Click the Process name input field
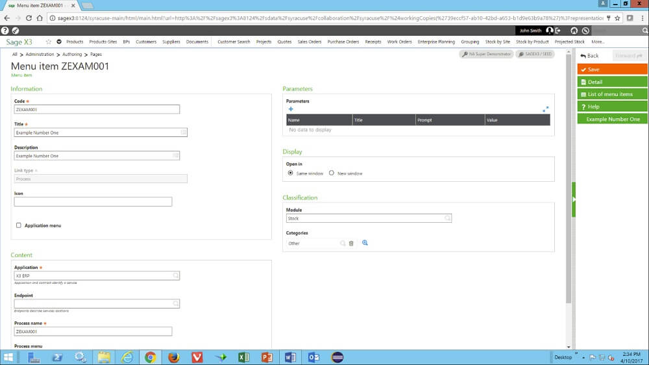Image resolution: width=649 pixels, height=365 pixels. click(93, 331)
